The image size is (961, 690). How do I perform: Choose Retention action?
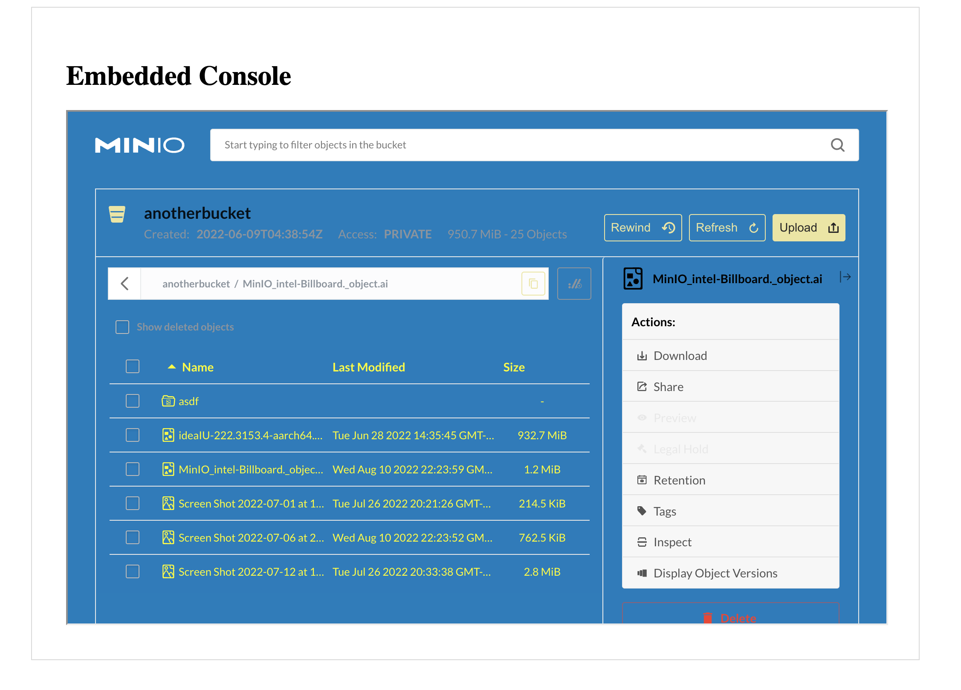pos(730,480)
